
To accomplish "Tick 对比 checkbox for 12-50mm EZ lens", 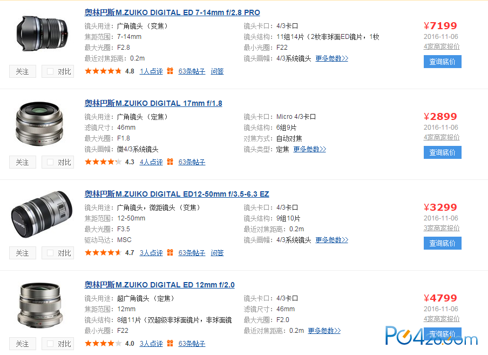I will point(50,253).
